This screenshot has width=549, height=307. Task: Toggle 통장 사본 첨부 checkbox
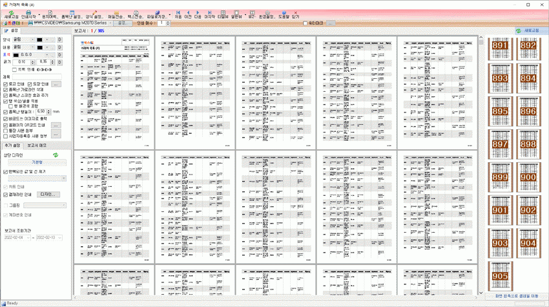pyautogui.click(x=6, y=131)
